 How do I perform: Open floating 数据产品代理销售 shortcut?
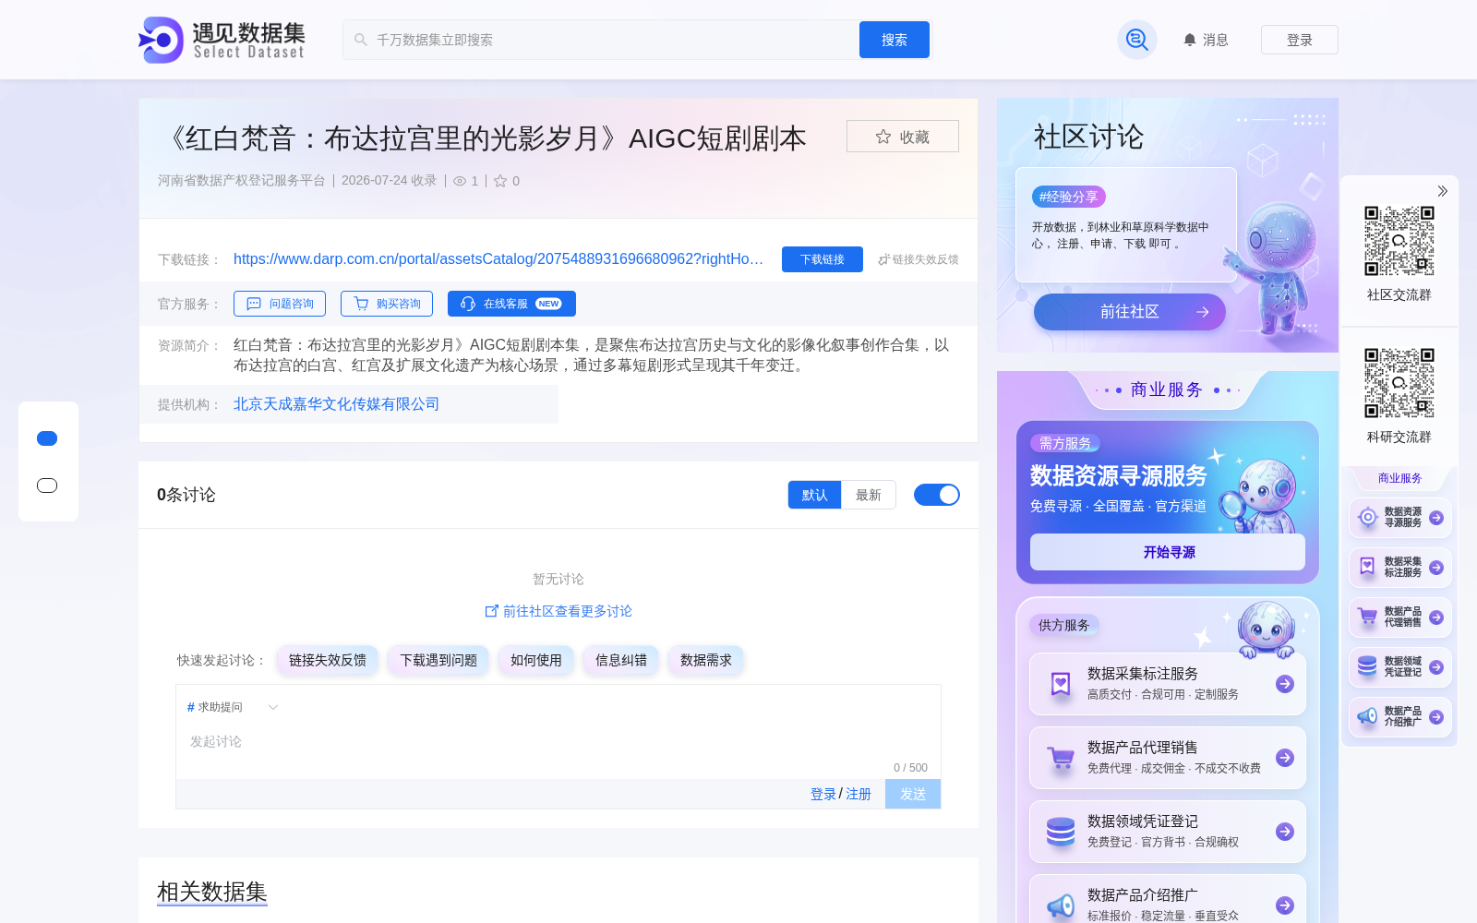(x=1400, y=617)
